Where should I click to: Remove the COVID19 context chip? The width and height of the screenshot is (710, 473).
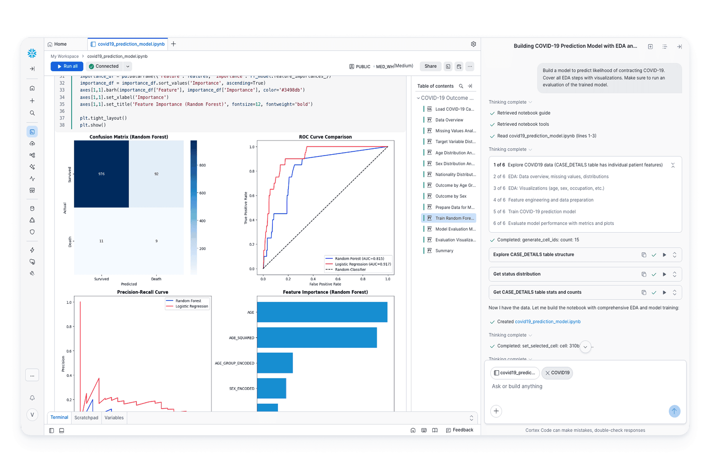pos(548,373)
